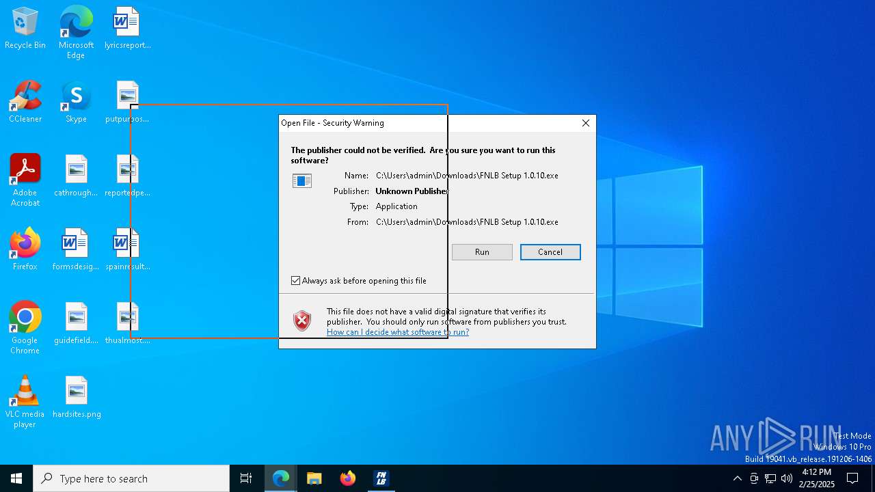Open the Windows Start menu
Image resolution: width=875 pixels, height=492 pixels.
pos(16,478)
